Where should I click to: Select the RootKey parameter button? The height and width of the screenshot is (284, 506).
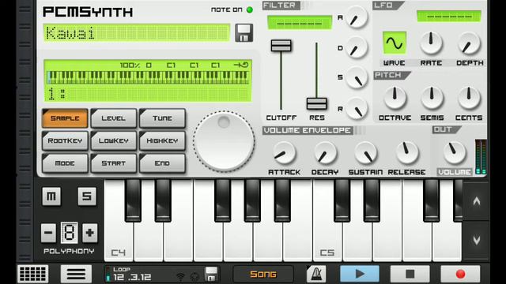click(65, 140)
